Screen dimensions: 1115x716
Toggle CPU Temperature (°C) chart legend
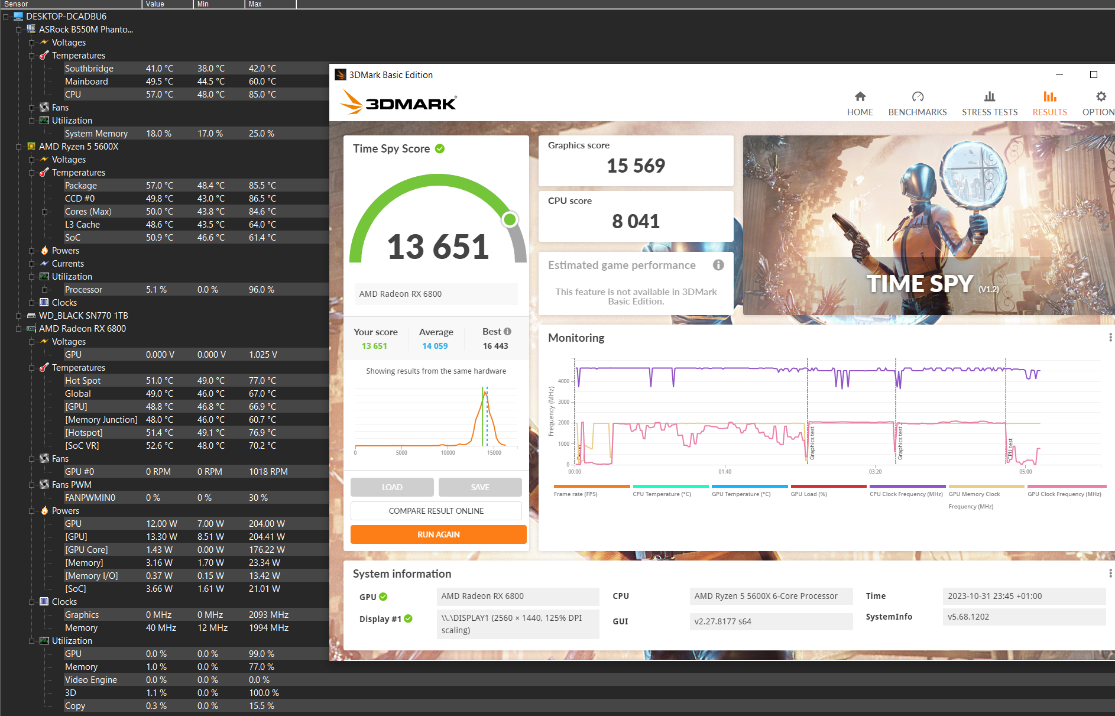670,491
